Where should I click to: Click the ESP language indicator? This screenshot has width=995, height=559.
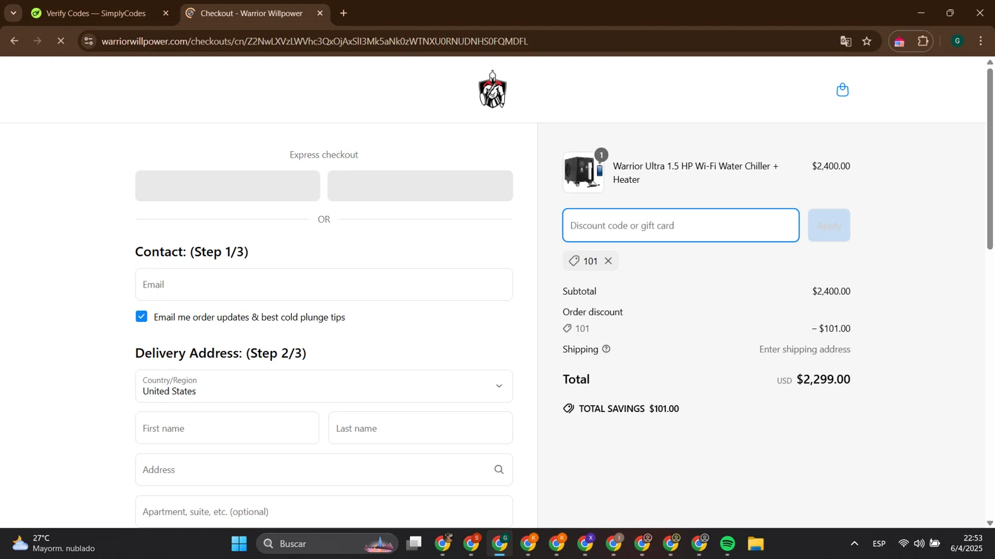point(879,544)
